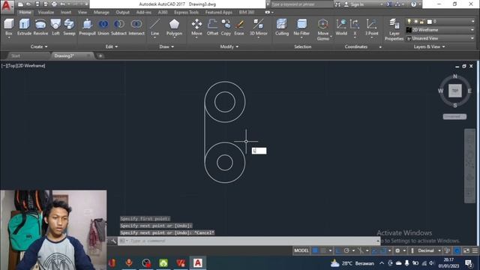Open AutoCAD from the Windows taskbar
Image resolution: width=480 pixels, height=270 pixels.
click(x=197, y=263)
